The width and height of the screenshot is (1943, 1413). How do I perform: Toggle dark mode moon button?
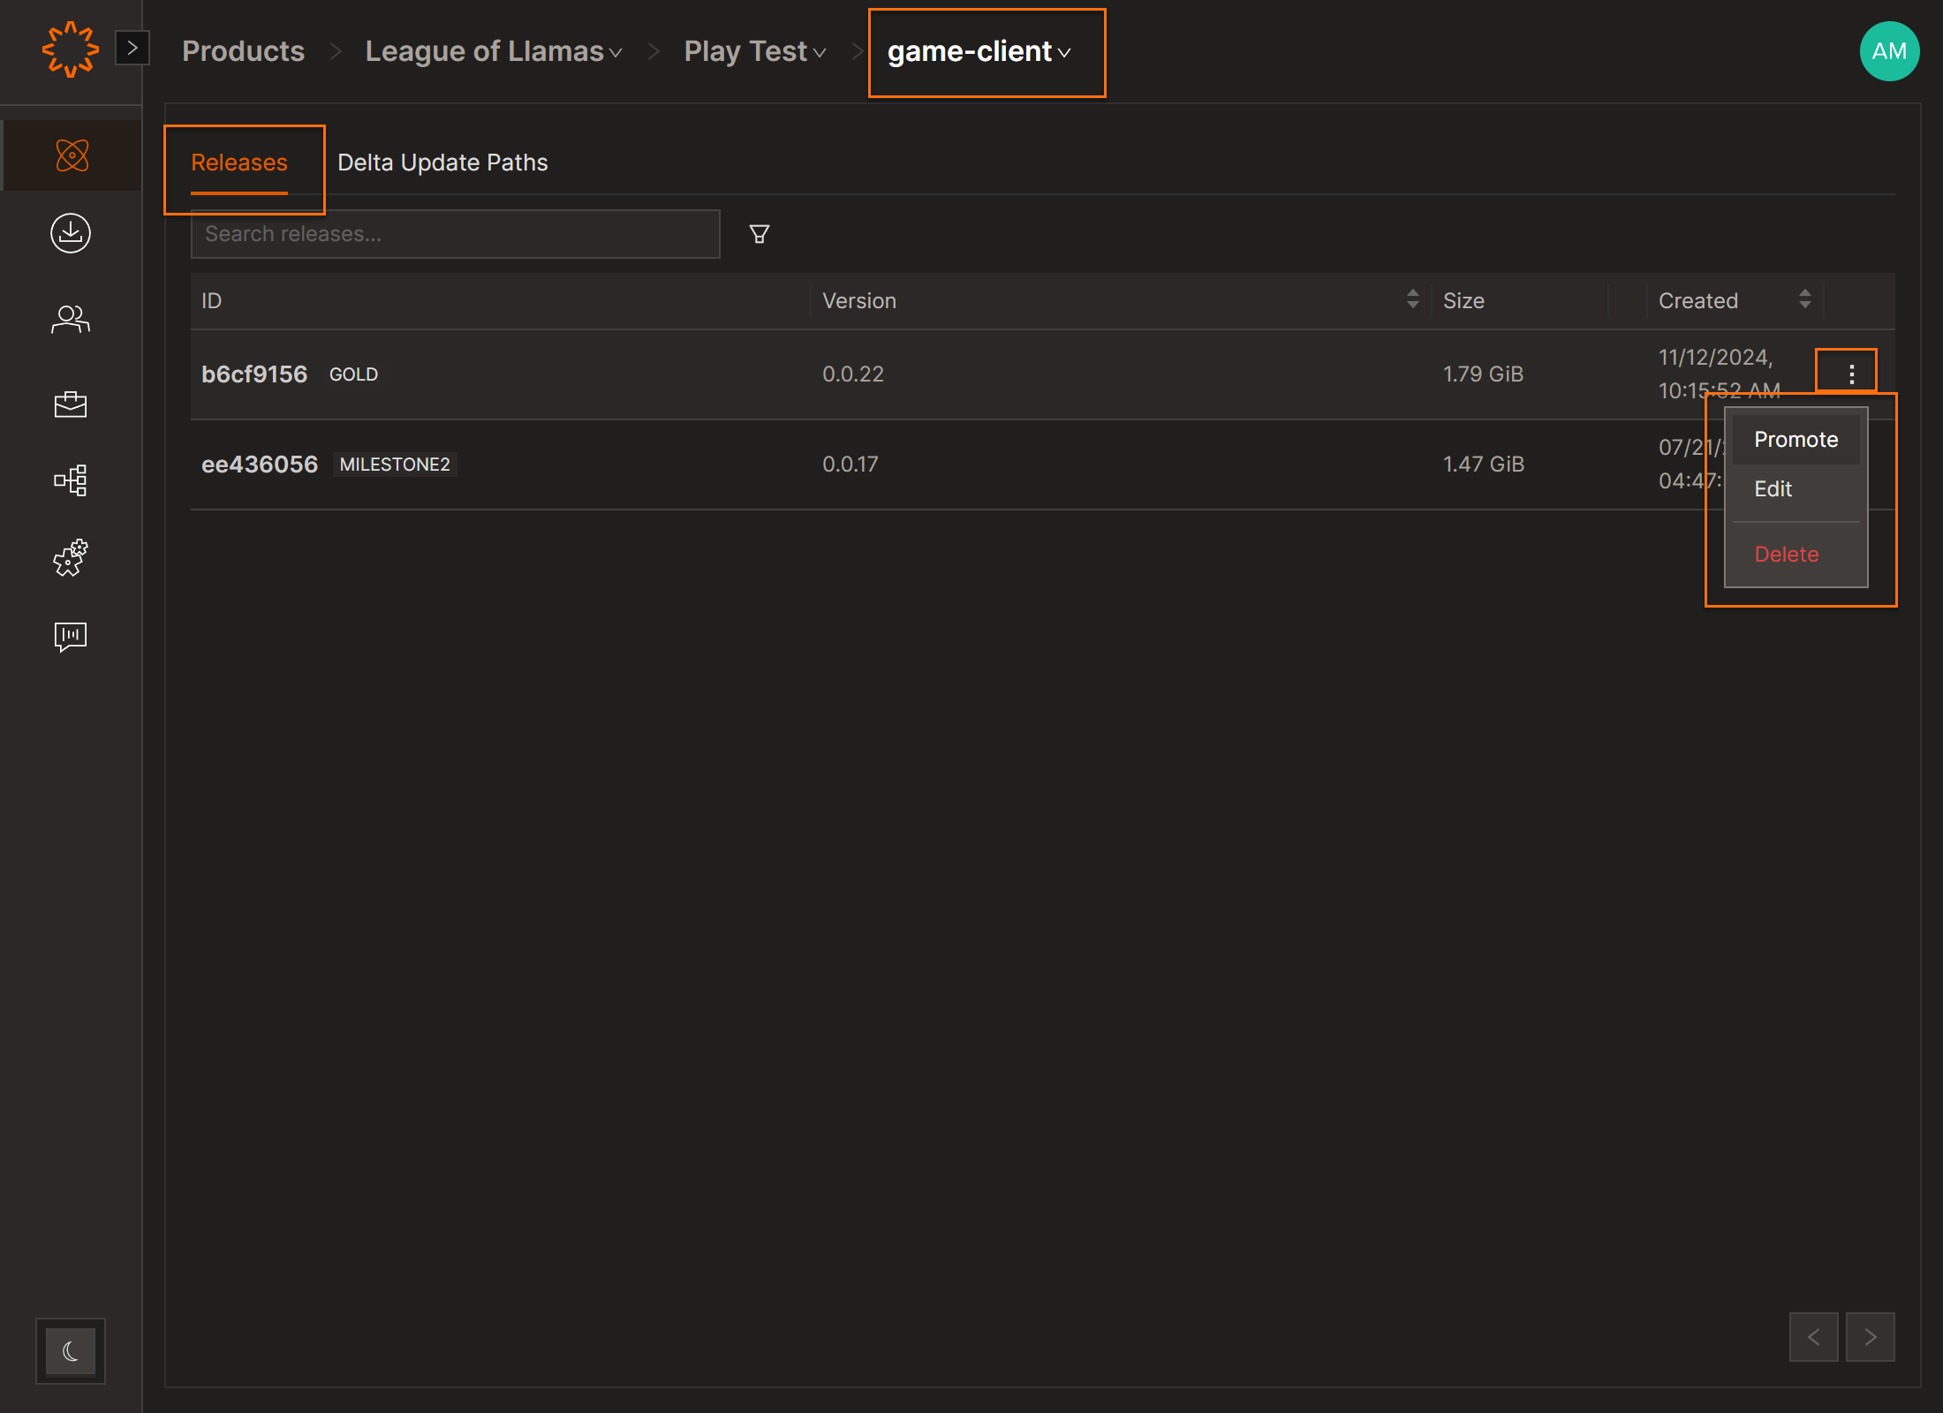(x=71, y=1351)
